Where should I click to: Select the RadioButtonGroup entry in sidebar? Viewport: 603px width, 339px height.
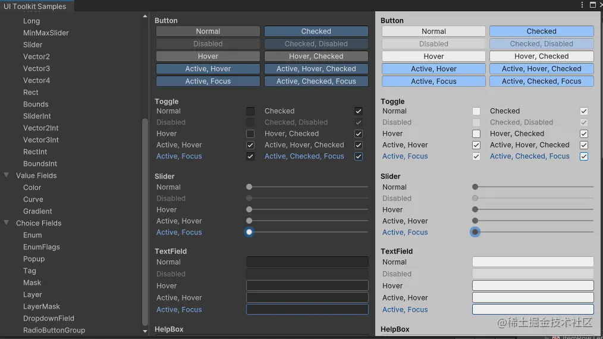pyautogui.click(x=54, y=330)
